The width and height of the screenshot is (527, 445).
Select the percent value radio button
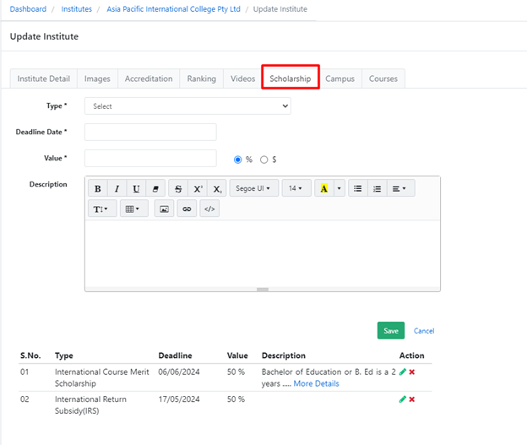click(238, 159)
